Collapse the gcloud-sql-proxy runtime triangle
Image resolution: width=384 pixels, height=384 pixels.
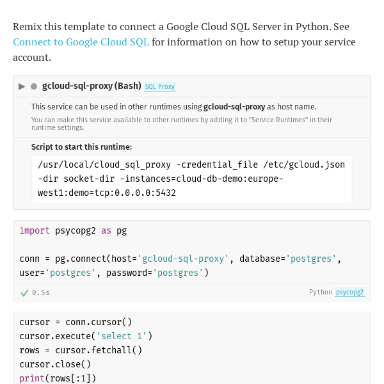coord(22,86)
